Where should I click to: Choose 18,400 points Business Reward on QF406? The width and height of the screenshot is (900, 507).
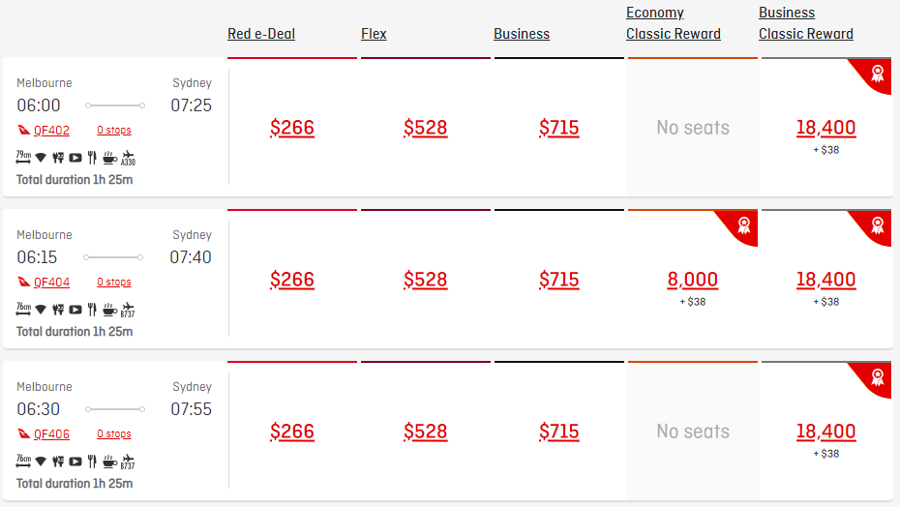point(825,432)
